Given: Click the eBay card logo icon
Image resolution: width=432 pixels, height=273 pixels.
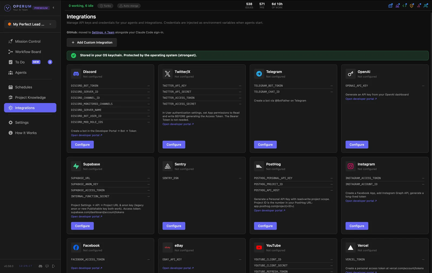Looking at the screenshot, I should (x=168, y=247).
